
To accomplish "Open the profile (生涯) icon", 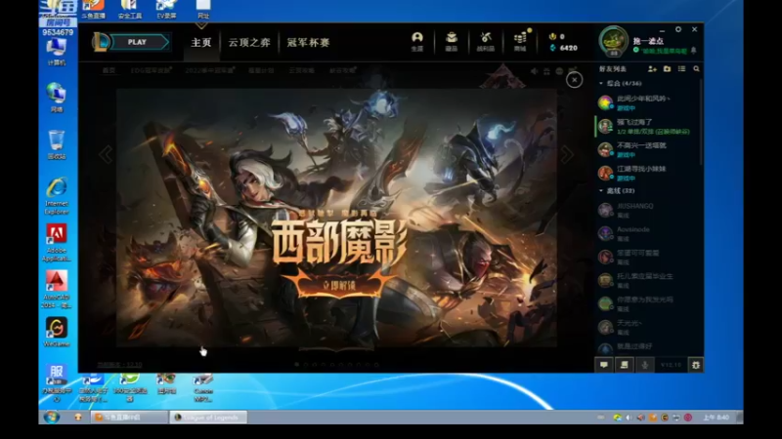I will (417, 41).
